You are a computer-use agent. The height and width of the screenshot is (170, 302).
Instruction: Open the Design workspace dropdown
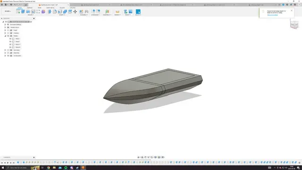8,11
